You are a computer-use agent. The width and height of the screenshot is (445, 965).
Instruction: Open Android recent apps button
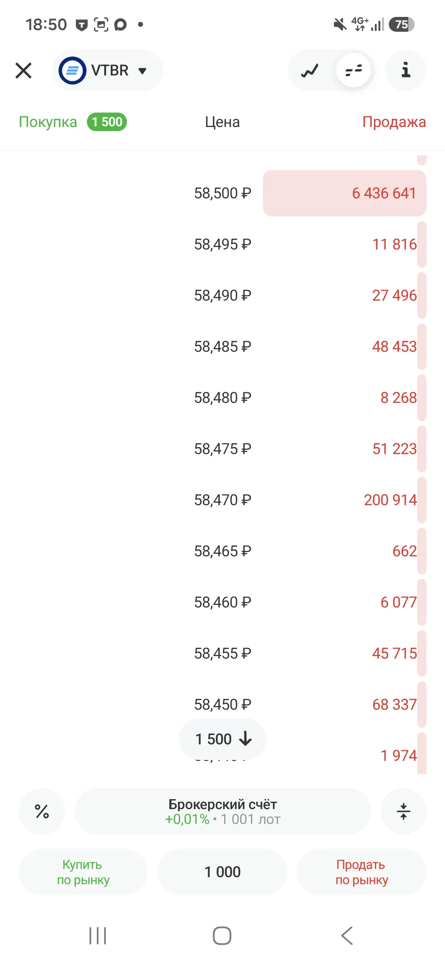coord(98,936)
